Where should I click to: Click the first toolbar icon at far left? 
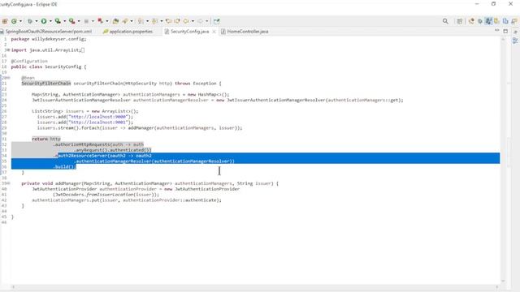pos(5,21)
